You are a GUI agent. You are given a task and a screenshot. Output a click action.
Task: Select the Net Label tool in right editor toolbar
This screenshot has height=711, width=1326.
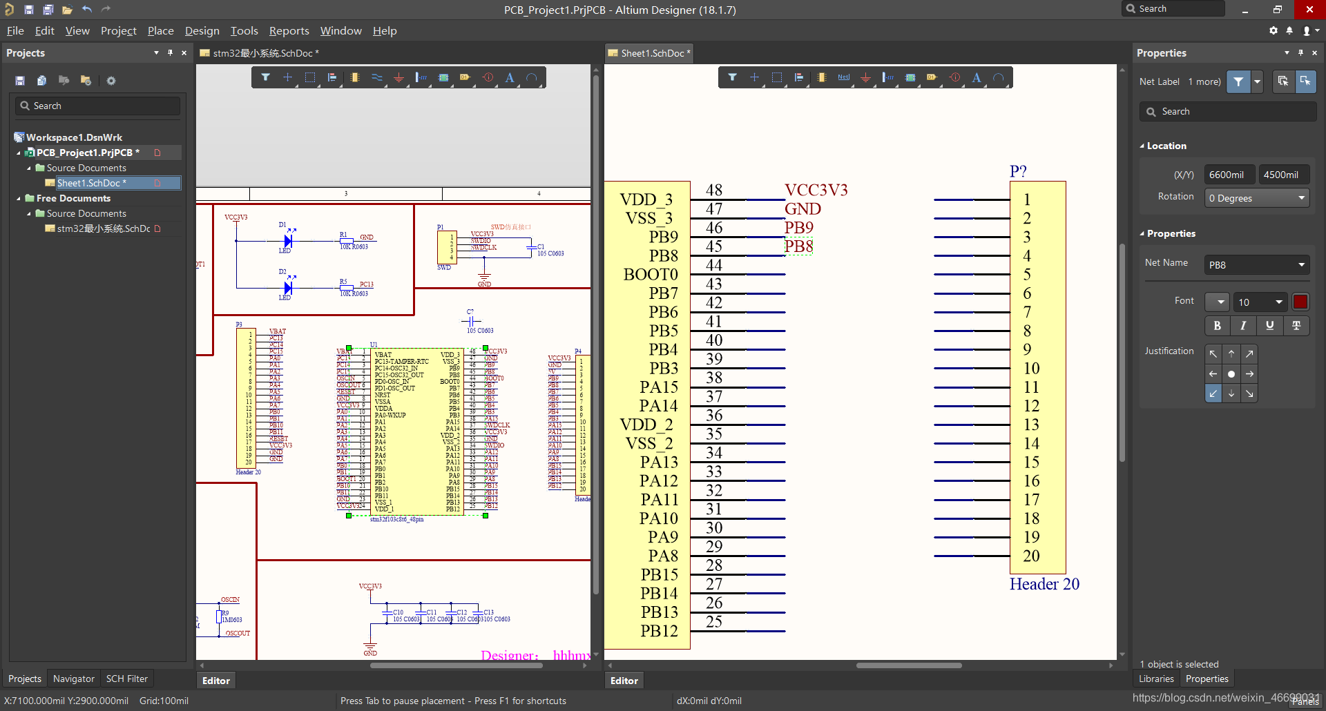[x=843, y=77]
